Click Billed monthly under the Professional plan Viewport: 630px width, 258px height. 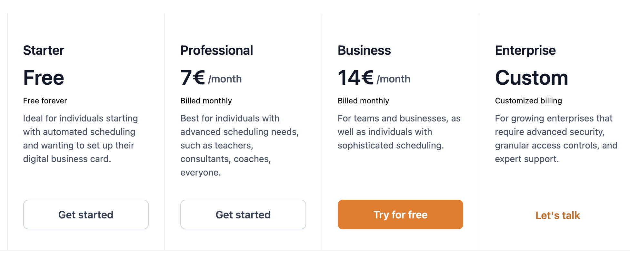tap(206, 101)
